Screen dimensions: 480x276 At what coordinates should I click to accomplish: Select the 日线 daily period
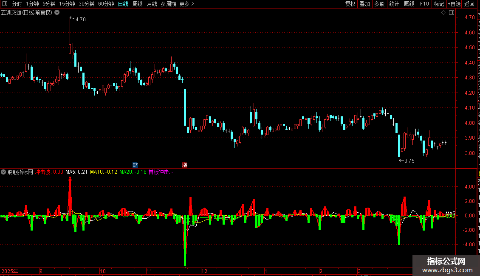point(123,4)
